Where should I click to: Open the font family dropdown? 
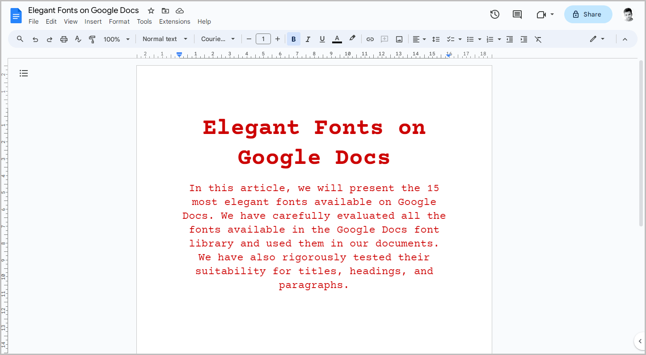[x=218, y=39]
